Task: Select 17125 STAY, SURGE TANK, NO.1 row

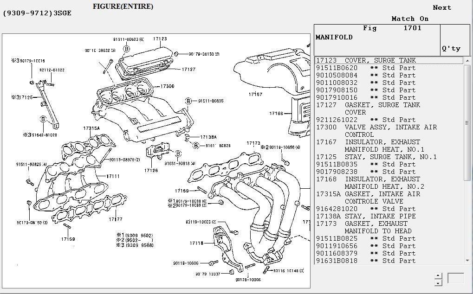Action: (376, 157)
